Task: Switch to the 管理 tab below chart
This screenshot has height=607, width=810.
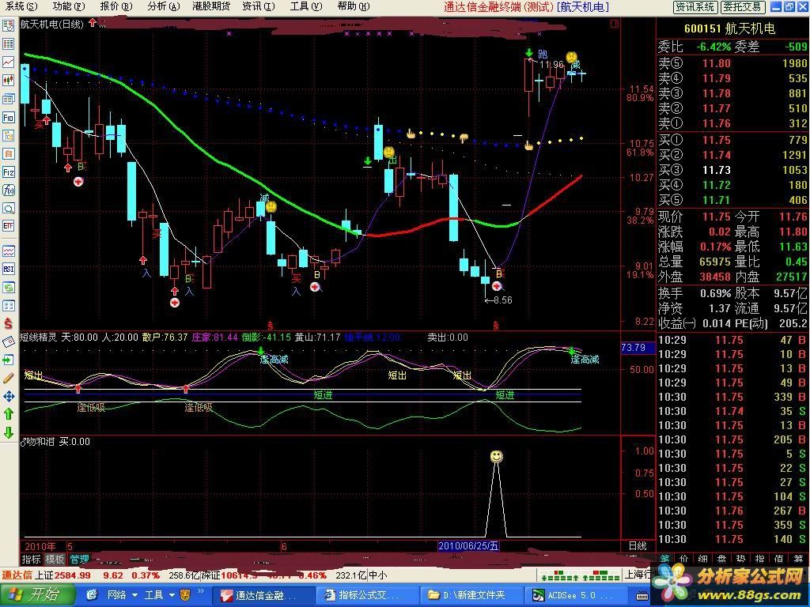Action: [79, 559]
